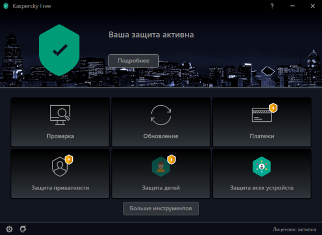Click the Обновление refresh arrows icon

pos(161,115)
